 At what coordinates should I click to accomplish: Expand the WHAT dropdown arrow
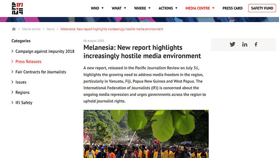pyautogui.click(x=125, y=8)
